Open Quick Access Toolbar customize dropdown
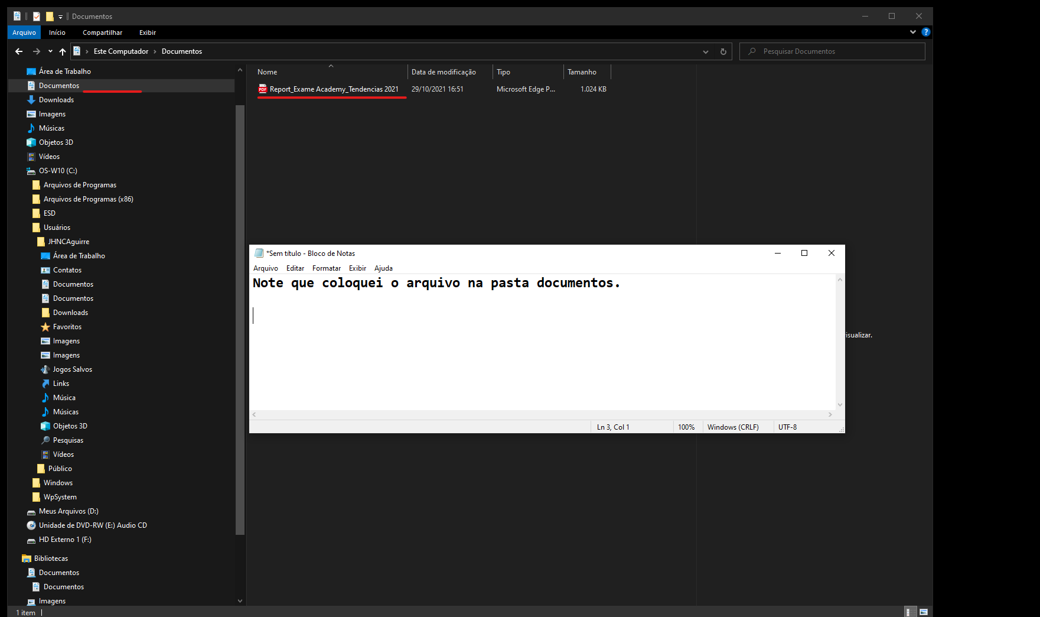Viewport: 1040px width, 617px height. 60,17
